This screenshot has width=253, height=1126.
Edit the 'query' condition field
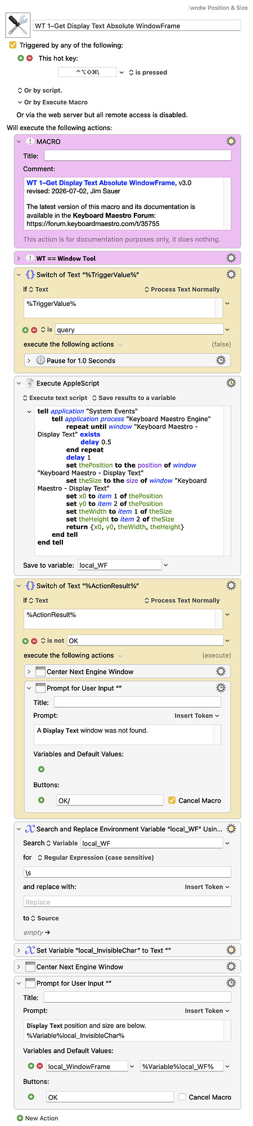[x=139, y=330]
